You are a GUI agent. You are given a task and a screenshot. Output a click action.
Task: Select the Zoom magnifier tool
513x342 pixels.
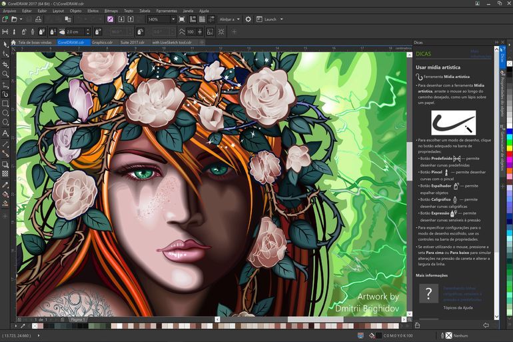click(5, 74)
